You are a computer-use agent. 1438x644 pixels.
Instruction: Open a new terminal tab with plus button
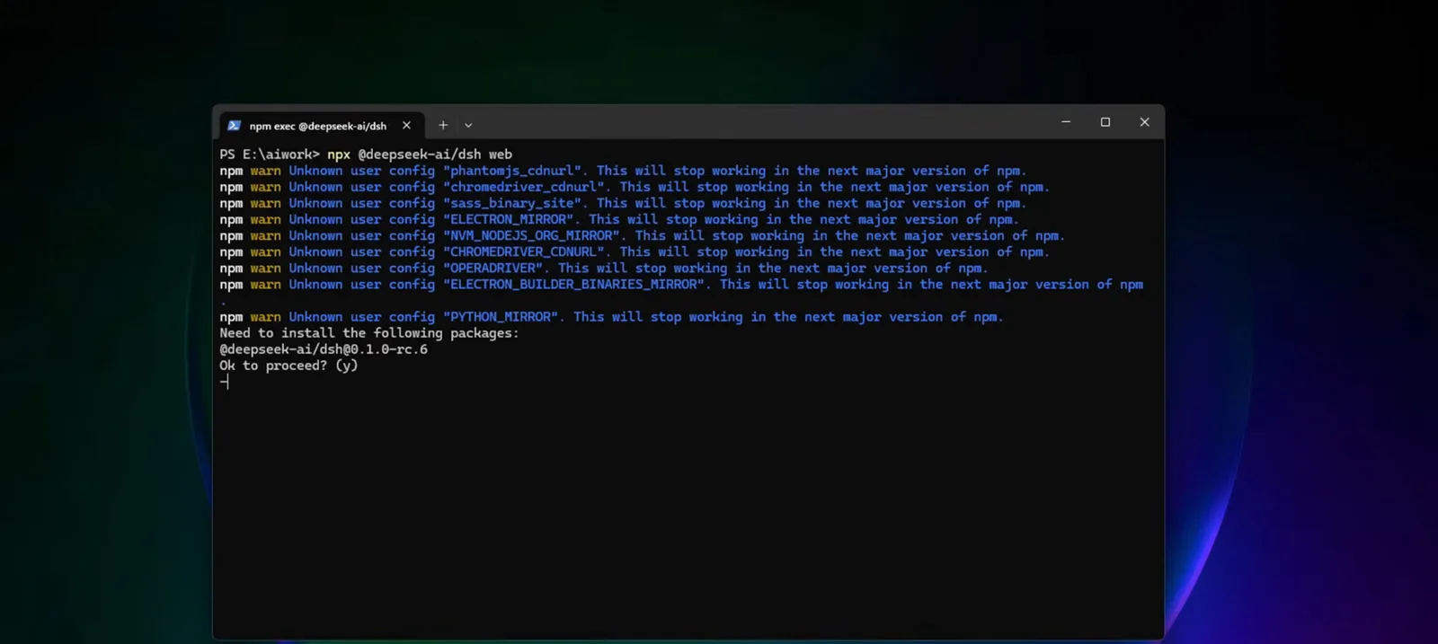pos(443,126)
